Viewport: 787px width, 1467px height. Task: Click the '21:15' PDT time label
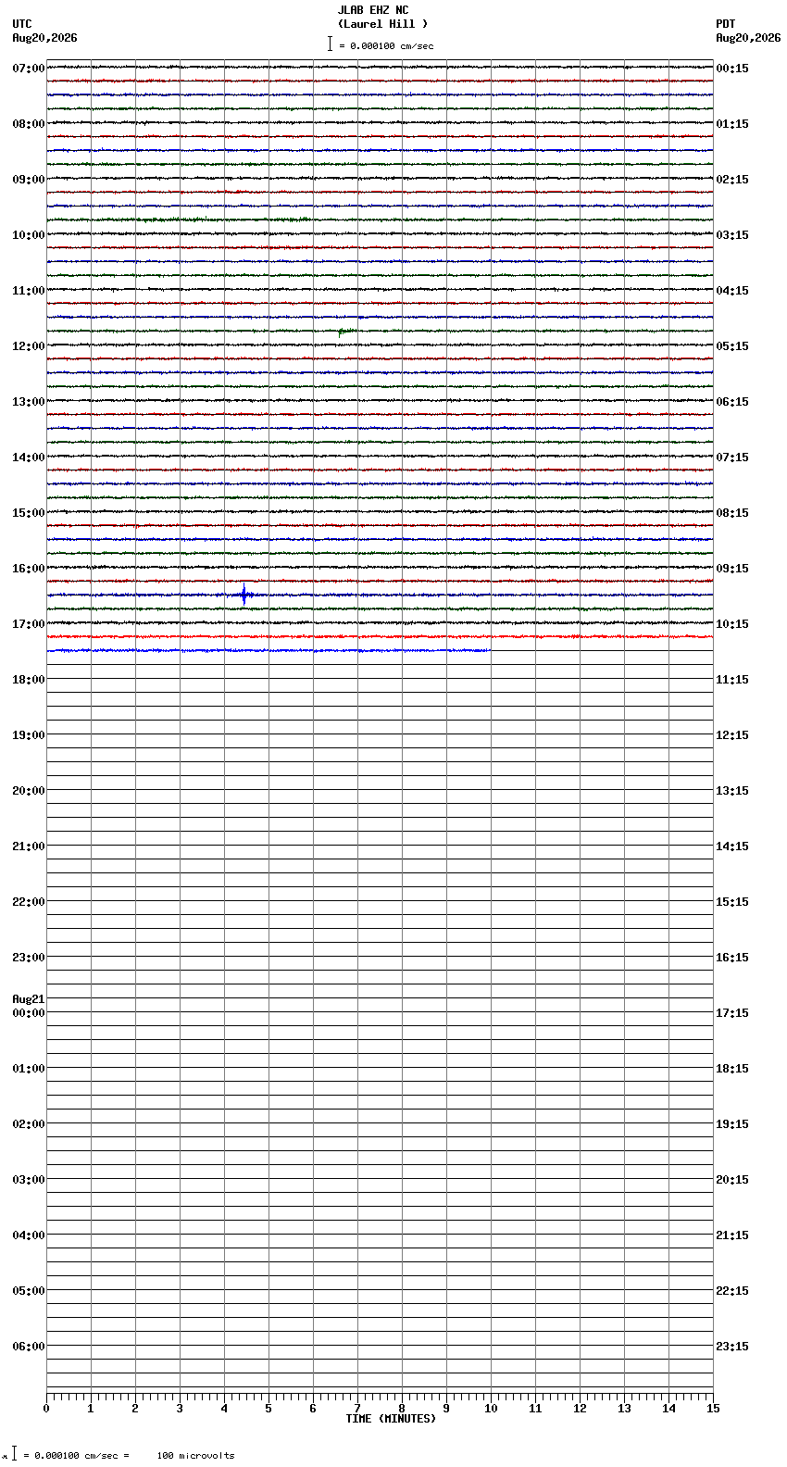pos(732,1235)
